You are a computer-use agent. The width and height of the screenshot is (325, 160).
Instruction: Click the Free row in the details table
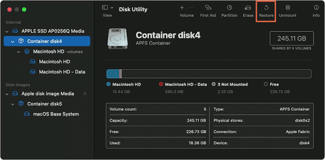pyautogui.click(x=158, y=132)
